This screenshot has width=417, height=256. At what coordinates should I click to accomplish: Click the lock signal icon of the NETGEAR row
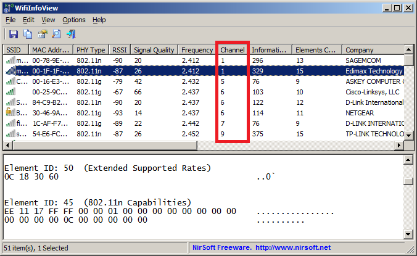pos(10,112)
